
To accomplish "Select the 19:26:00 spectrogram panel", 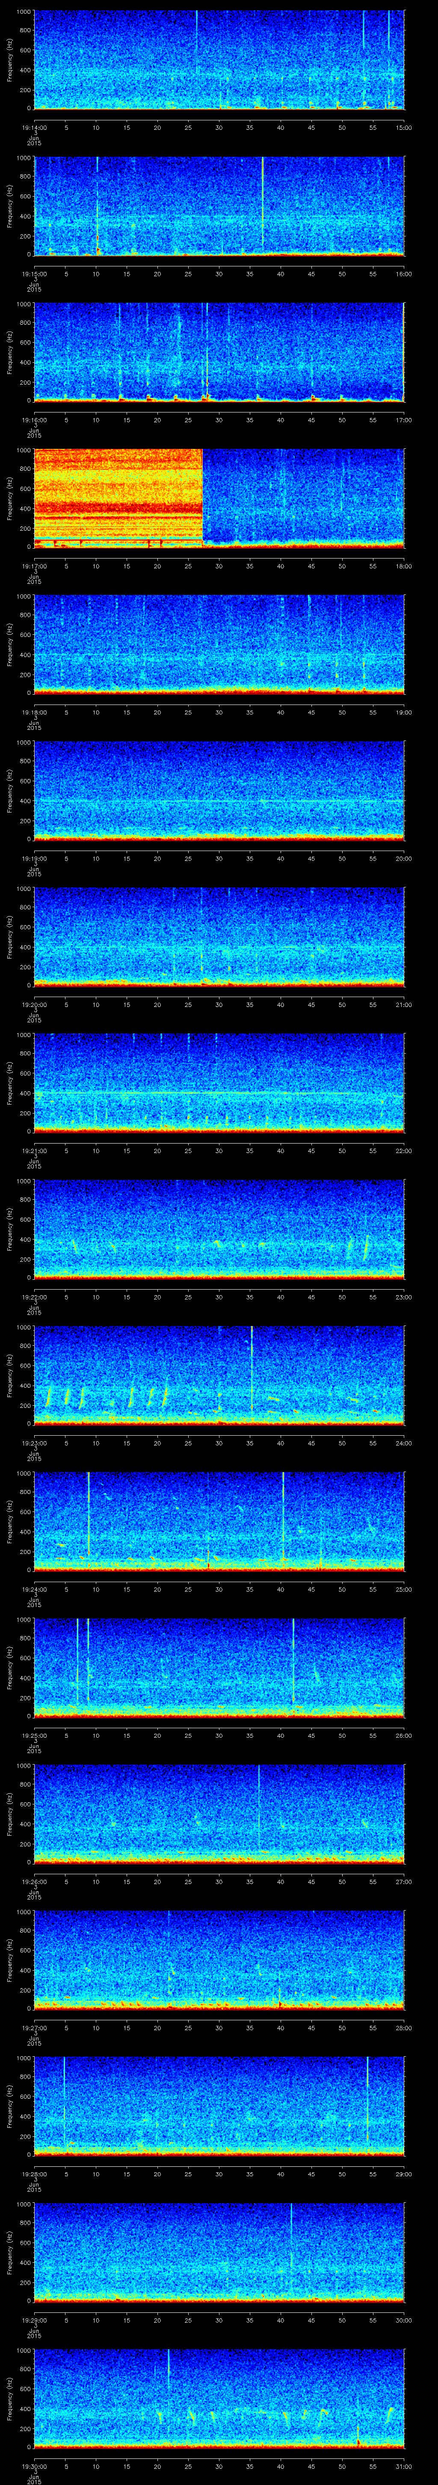I will coord(219,1813).
